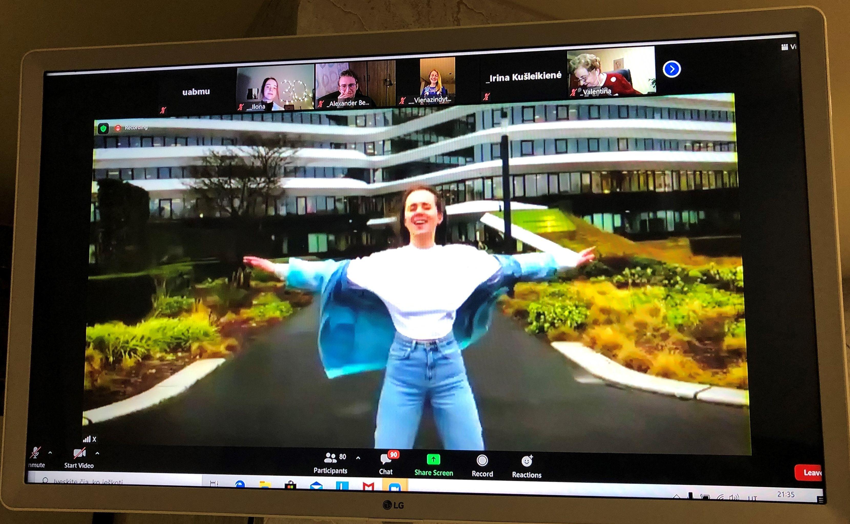Click the green encryption shield icon
850x524 pixels.
(103, 129)
